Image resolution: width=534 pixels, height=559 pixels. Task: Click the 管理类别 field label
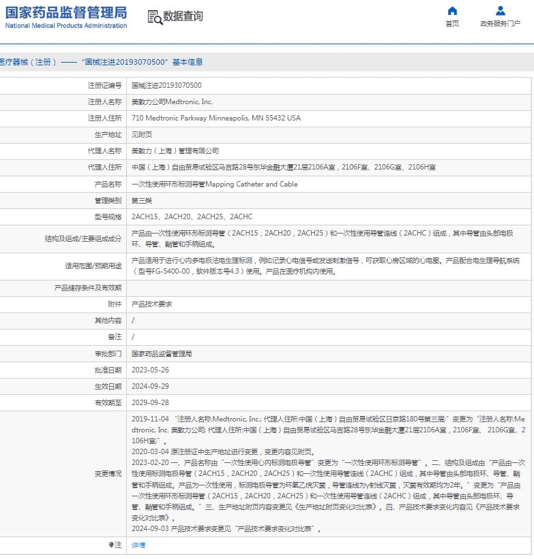click(x=108, y=200)
